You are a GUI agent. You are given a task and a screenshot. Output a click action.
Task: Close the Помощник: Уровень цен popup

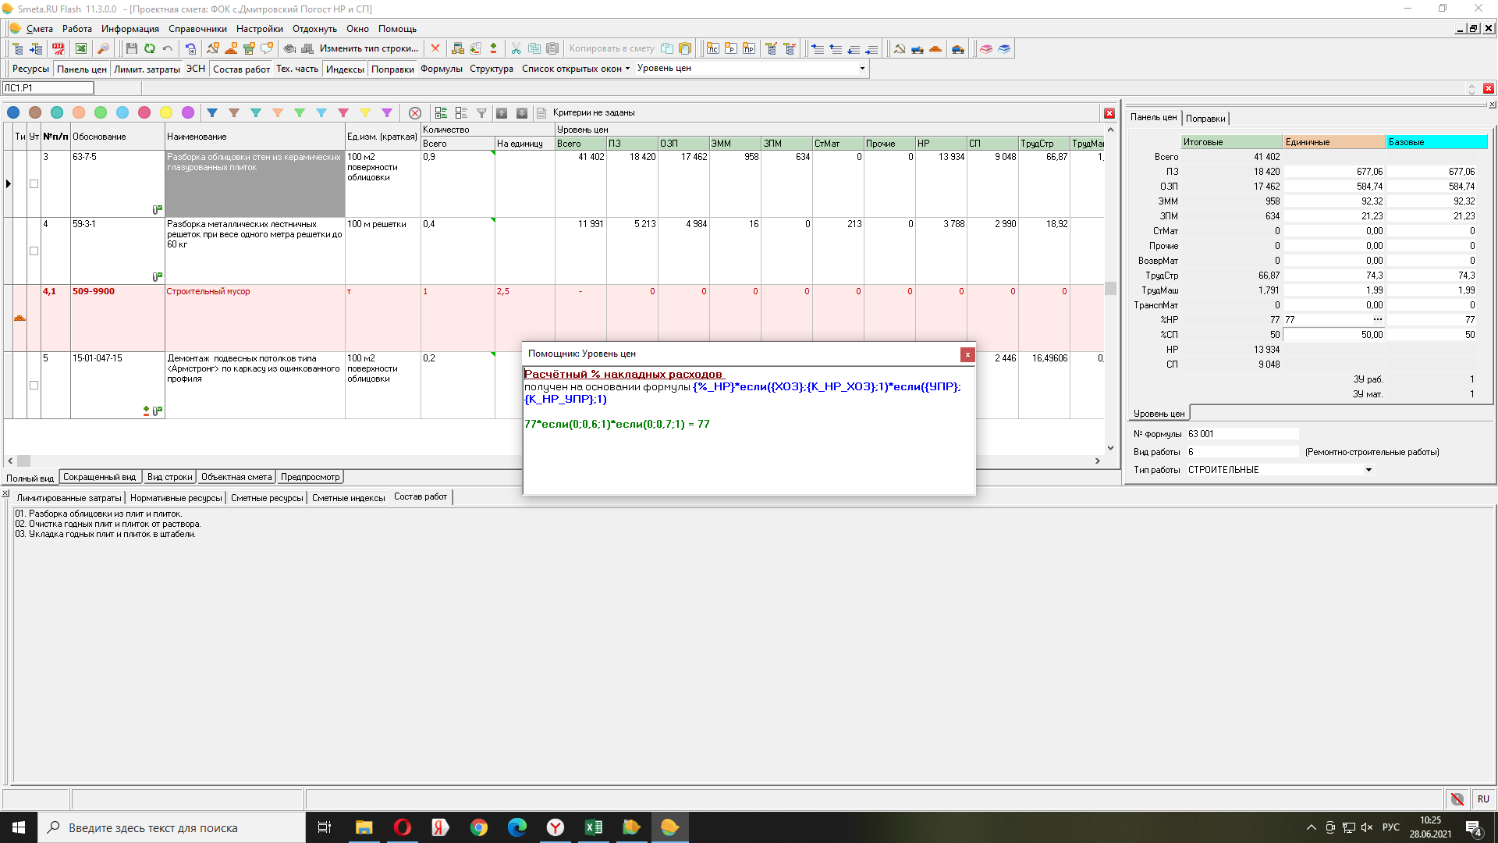pos(967,354)
